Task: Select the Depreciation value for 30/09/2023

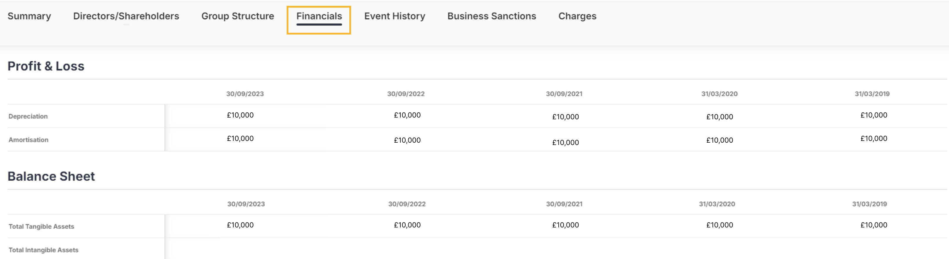Action: tap(240, 115)
